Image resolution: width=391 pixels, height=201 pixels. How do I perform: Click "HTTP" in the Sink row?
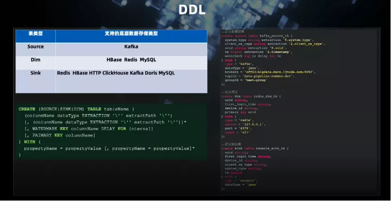pos(95,73)
